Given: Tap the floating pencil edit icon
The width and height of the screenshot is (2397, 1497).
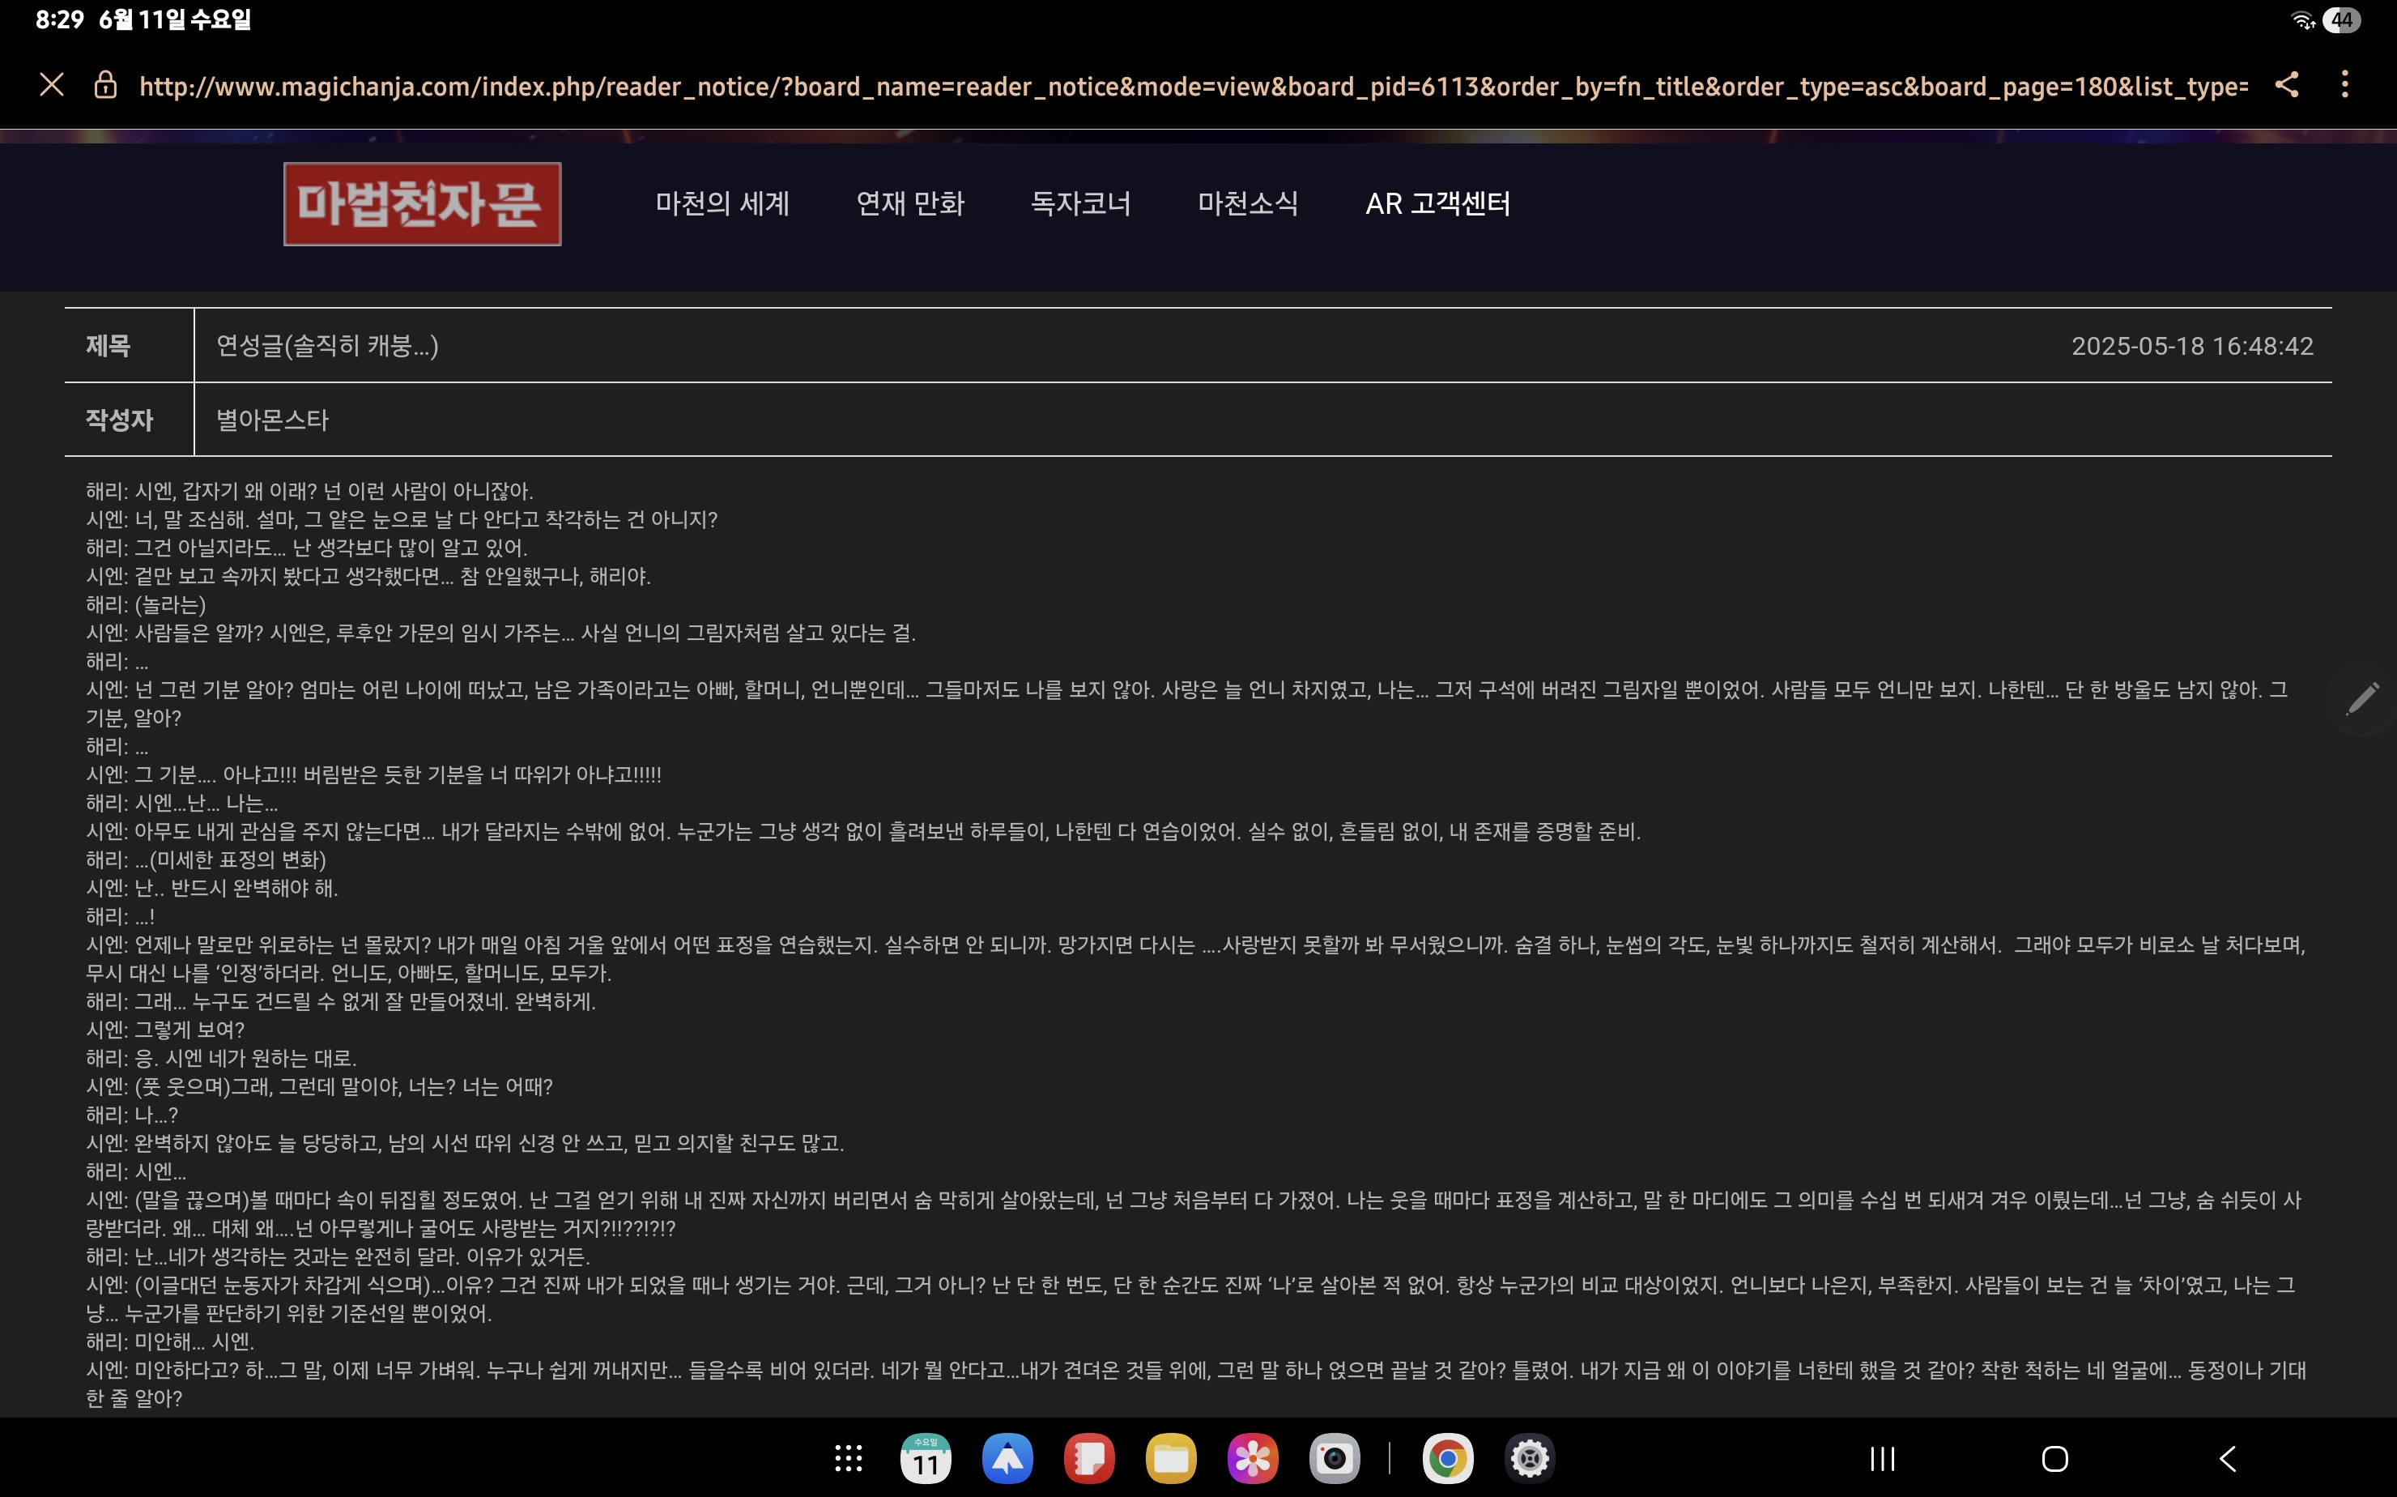Looking at the screenshot, I should coord(2362,698).
